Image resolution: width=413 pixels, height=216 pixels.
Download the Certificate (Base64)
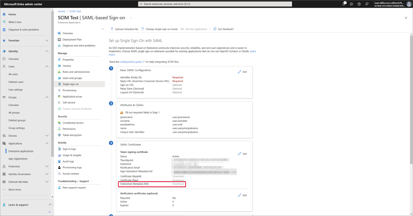pyautogui.click(x=178, y=177)
